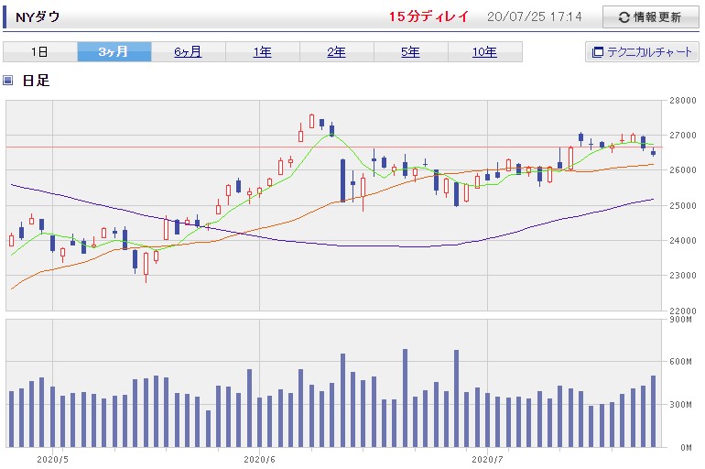
Task: Click the last volume bar on the right
Action: coord(654,411)
